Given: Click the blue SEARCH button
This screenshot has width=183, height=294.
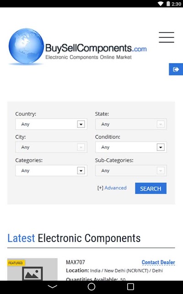Looking at the screenshot, I should point(151,188).
